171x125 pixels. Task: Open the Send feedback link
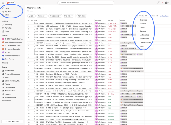pos(164,16)
